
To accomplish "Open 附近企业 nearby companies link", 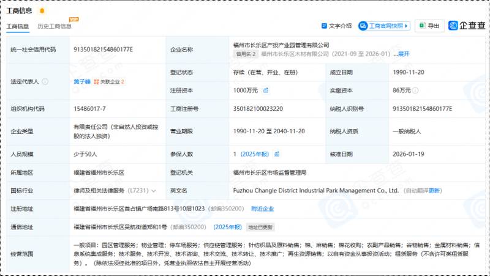I will 263,209.
